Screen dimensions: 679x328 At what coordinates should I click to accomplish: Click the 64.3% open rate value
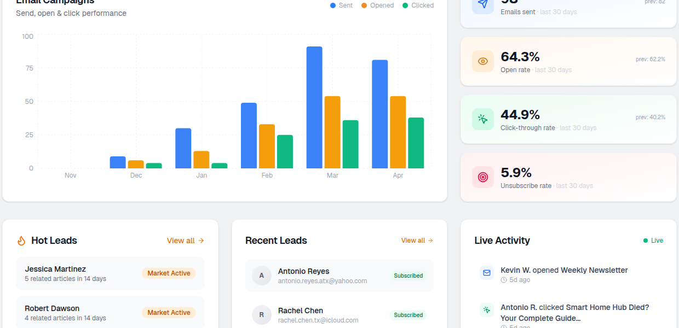(520, 57)
